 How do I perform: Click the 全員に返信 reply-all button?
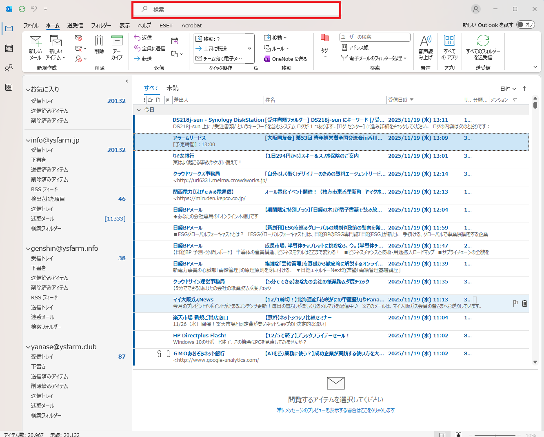click(x=149, y=48)
